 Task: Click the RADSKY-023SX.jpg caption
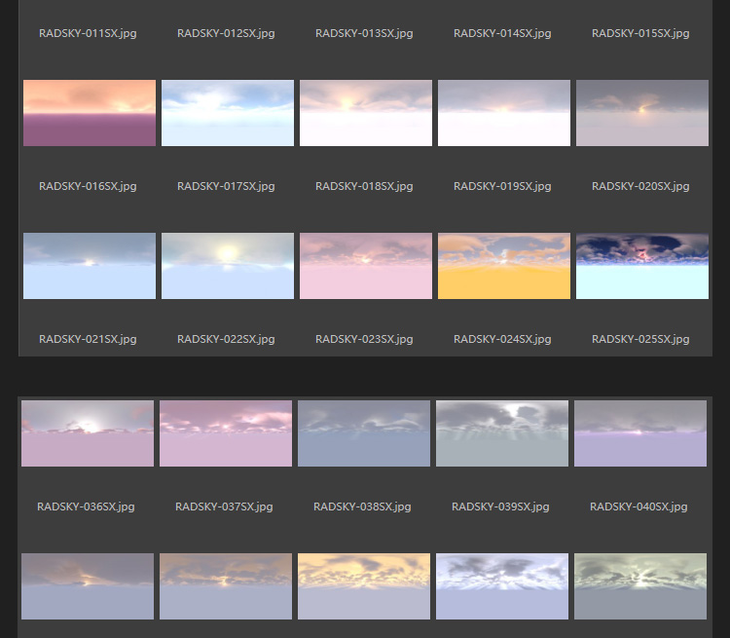click(x=364, y=339)
